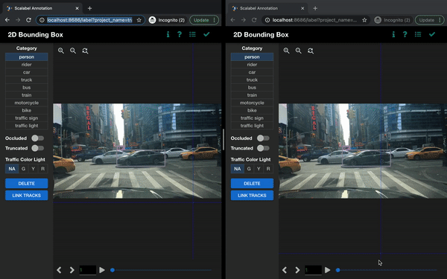Image resolution: width=447 pixels, height=279 pixels.
Task: Toggle Truncated switch in left window
Action: pos(38,148)
